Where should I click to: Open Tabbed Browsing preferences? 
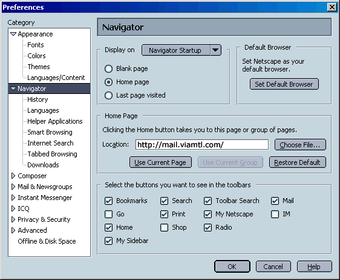[52, 154]
